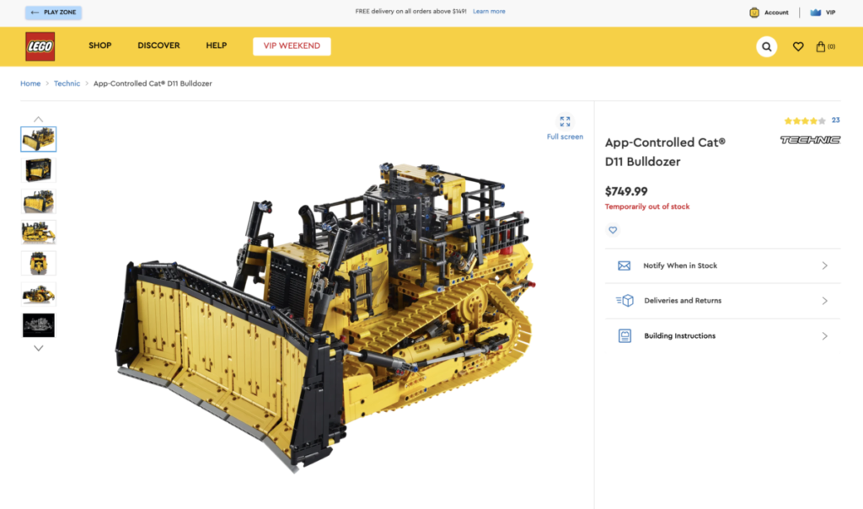Select the third thumbnail (bulldozer rear view)
This screenshot has width=863, height=509.
coord(38,201)
